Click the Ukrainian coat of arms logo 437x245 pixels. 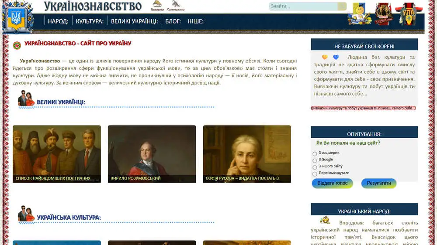[x=17, y=17]
